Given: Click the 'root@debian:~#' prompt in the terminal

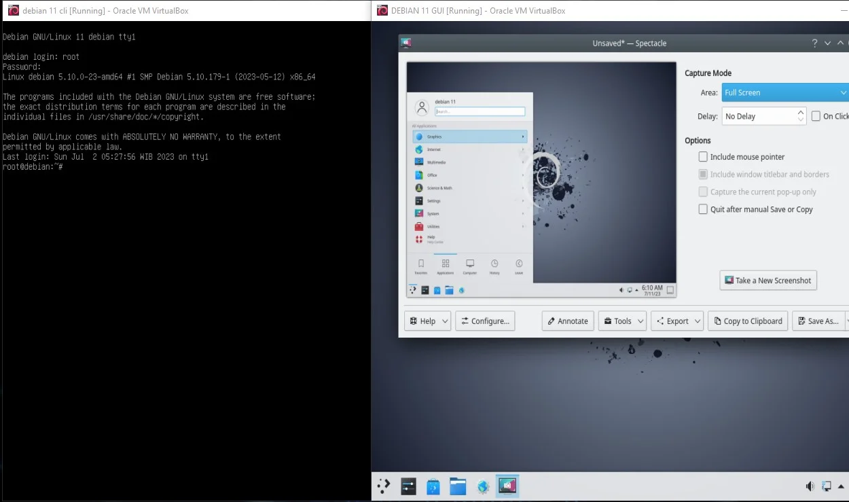Looking at the screenshot, I should (x=33, y=166).
